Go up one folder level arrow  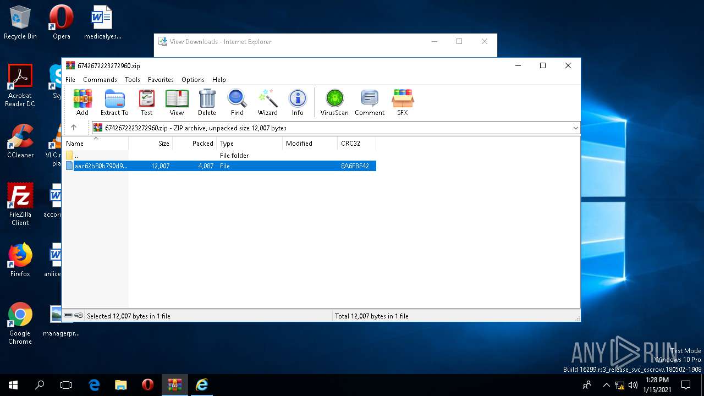[74, 128]
